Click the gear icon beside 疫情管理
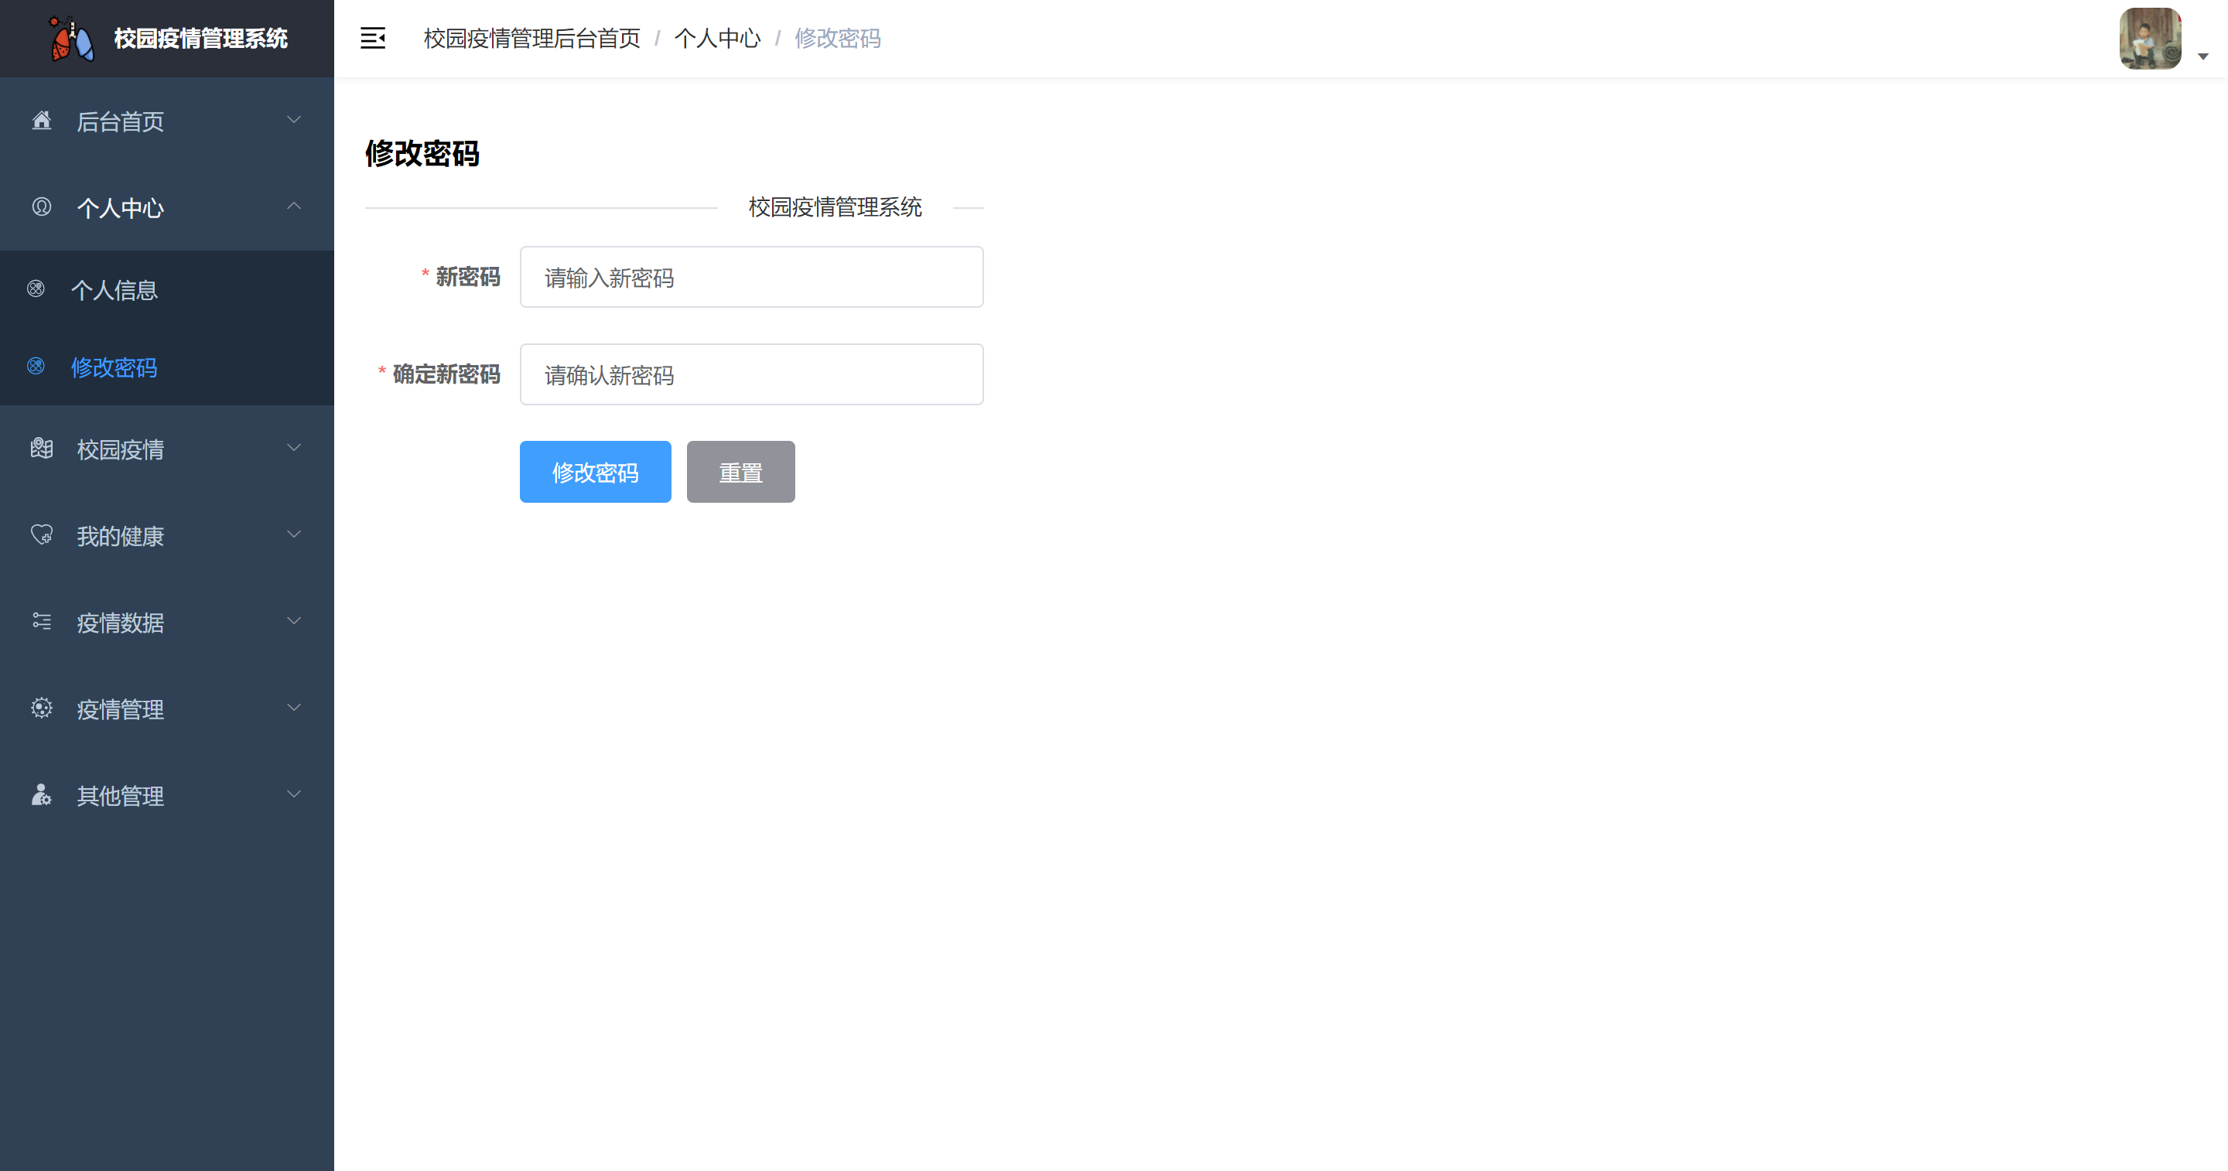The width and height of the screenshot is (2228, 1171). (42, 708)
